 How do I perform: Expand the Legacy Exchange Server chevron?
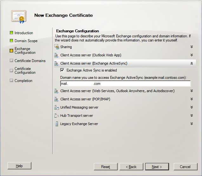tap(192, 124)
